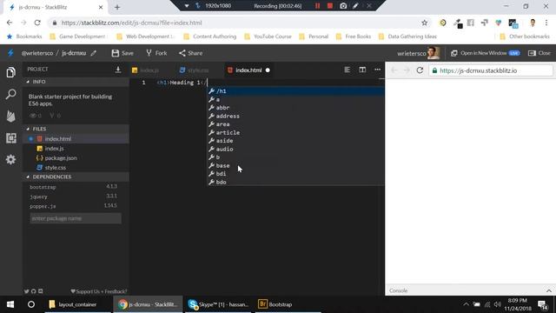
Task: Click the Save button
Action: tap(122, 53)
